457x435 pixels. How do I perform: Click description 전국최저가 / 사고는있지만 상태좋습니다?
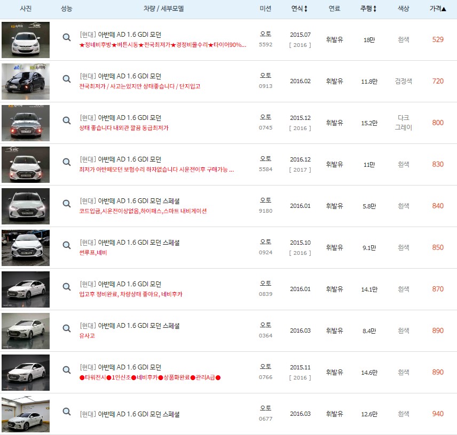point(140,86)
